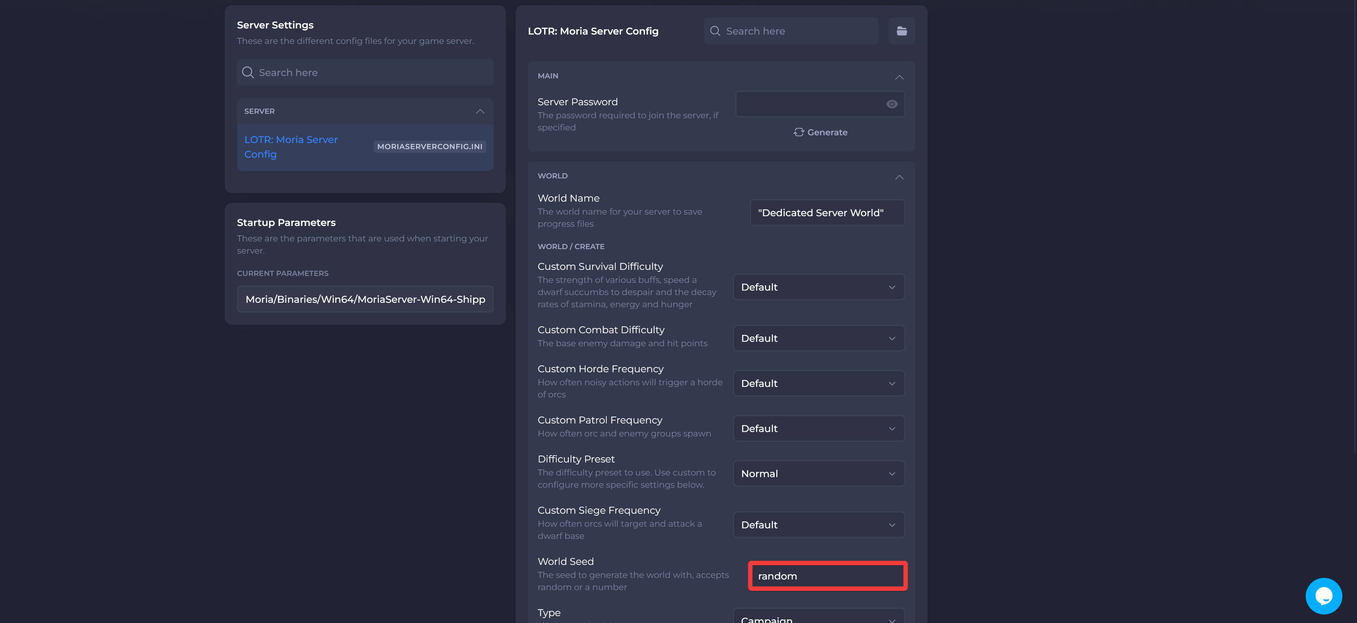Click the MORIASERVERCONFIG.INI badge
Viewport: 1357px width, 623px height.
[x=429, y=146]
